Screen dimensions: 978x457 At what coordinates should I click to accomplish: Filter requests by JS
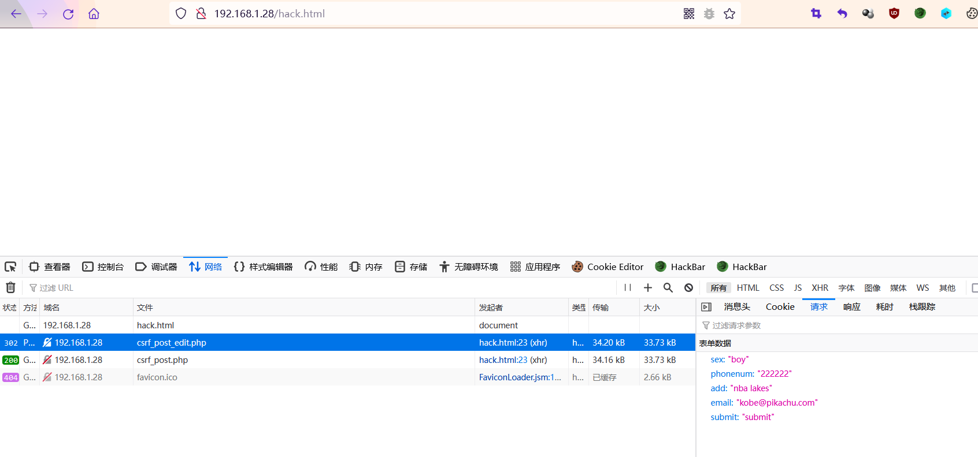[798, 287]
